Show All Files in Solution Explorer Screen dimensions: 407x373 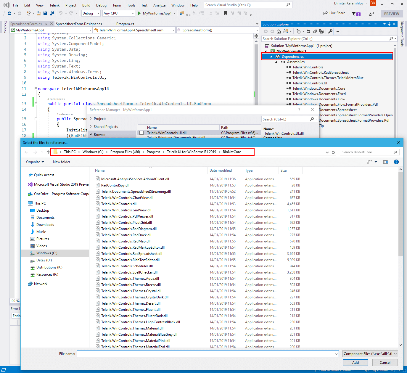click(321, 31)
